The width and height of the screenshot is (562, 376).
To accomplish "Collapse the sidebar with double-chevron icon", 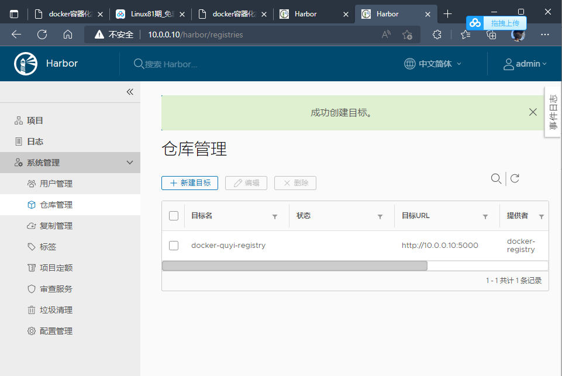I will pos(130,92).
